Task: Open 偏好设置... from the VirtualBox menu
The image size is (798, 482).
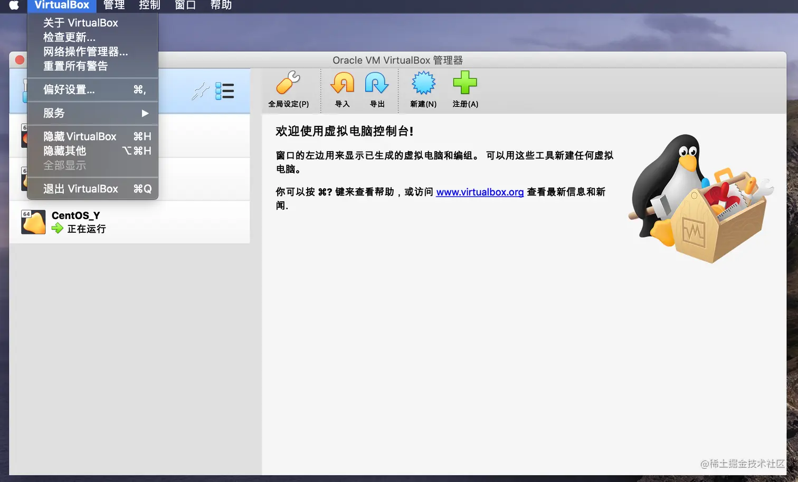Action: (x=93, y=90)
